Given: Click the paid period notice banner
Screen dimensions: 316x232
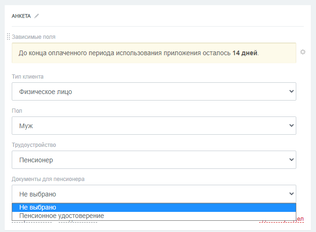Looking at the screenshot, I should (154, 53).
